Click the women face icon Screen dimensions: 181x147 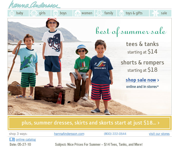point(77,13)
